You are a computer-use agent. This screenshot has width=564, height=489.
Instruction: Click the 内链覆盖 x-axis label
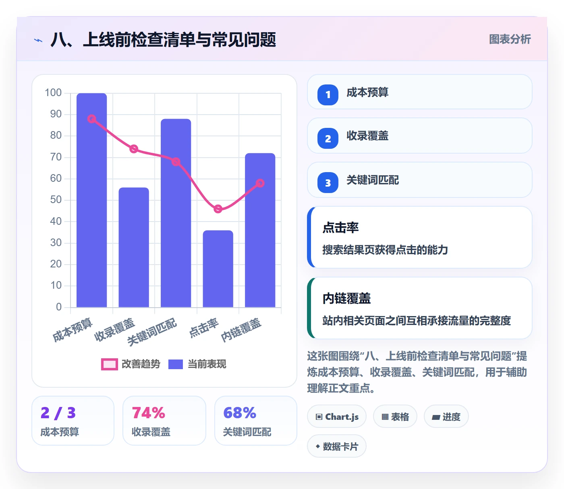[241, 330]
